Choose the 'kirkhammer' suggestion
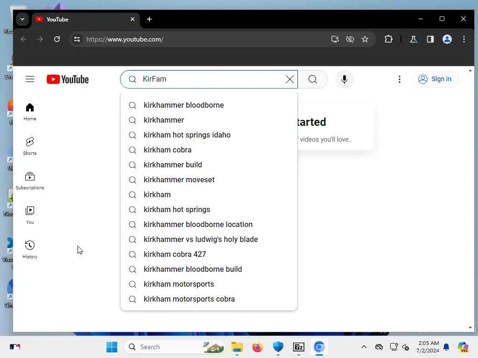The height and width of the screenshot is (358, 478). pos(209,120)
